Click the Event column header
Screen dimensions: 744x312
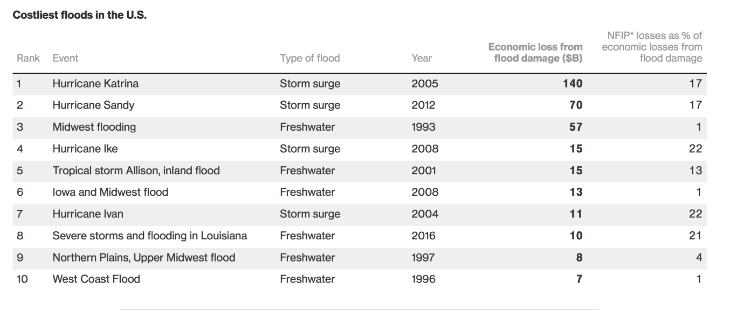pos(65,58)
